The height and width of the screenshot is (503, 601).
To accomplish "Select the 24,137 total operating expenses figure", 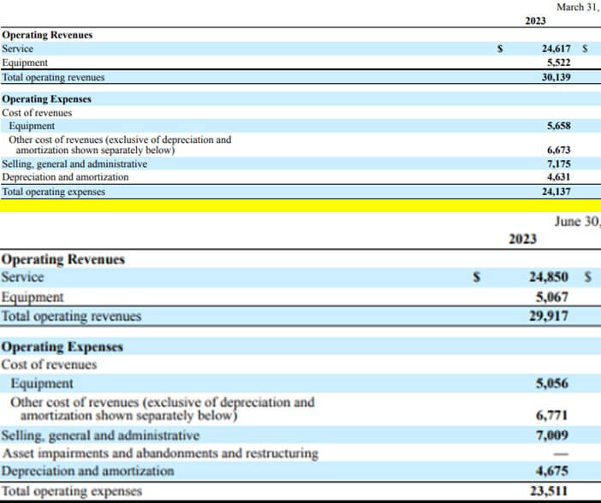I will [556, 191].
